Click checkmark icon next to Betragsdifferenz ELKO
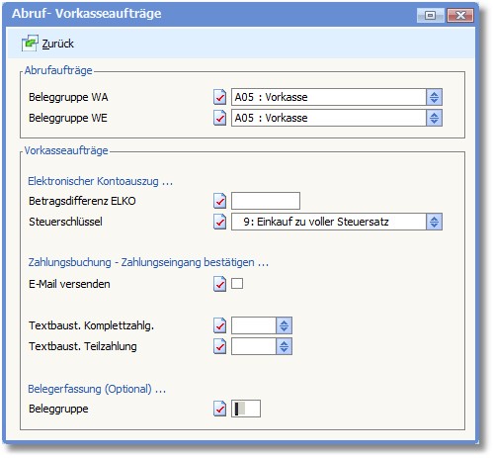Viewport: 493px width, 458px height. [x=219, y=201]
